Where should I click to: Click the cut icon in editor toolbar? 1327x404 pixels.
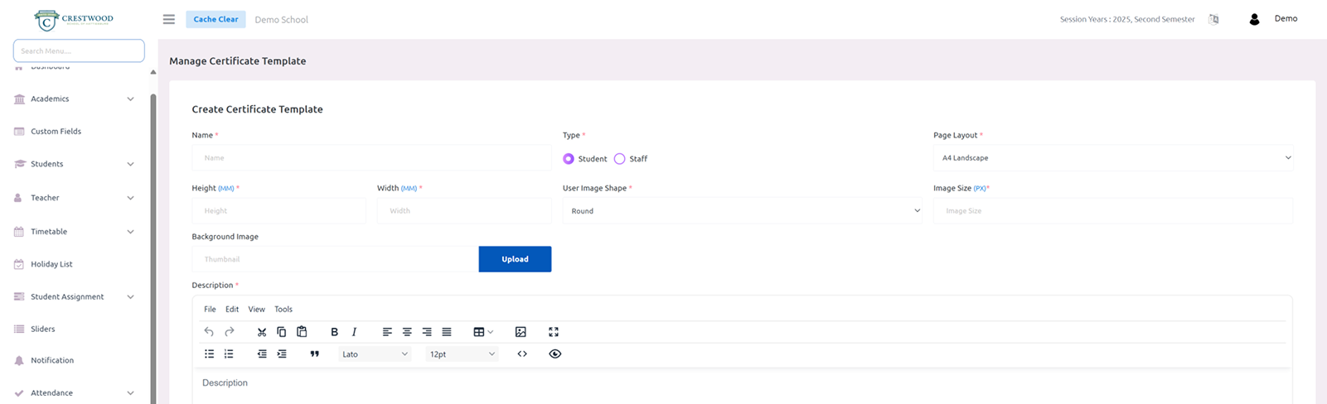262,332
